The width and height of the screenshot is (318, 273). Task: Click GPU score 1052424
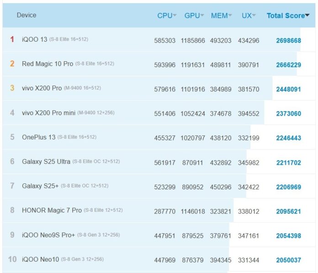[193, 114]
